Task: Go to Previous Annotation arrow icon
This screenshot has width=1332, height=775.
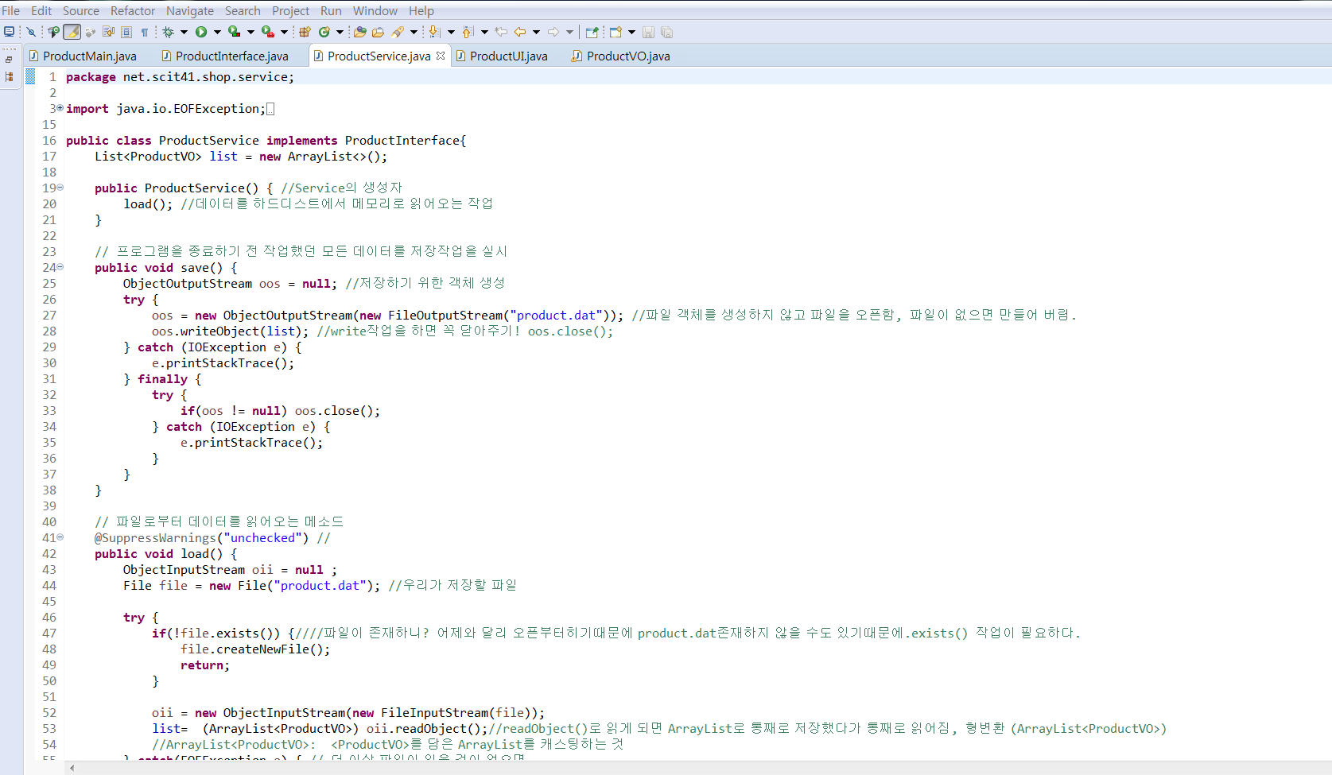Action: point(468,32)
